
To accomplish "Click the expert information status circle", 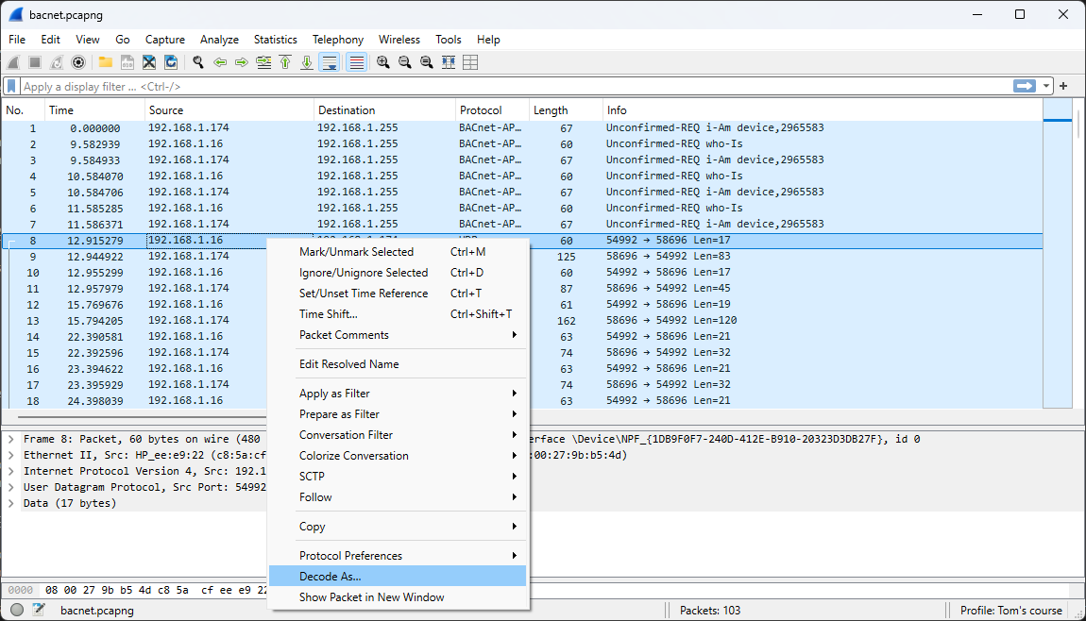I will (17, 610).
